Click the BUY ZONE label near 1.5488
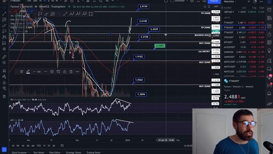This screenshot has height=154, width=273. (205, 86)
